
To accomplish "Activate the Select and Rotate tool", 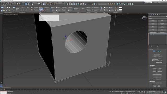I will tap(28, 4).
